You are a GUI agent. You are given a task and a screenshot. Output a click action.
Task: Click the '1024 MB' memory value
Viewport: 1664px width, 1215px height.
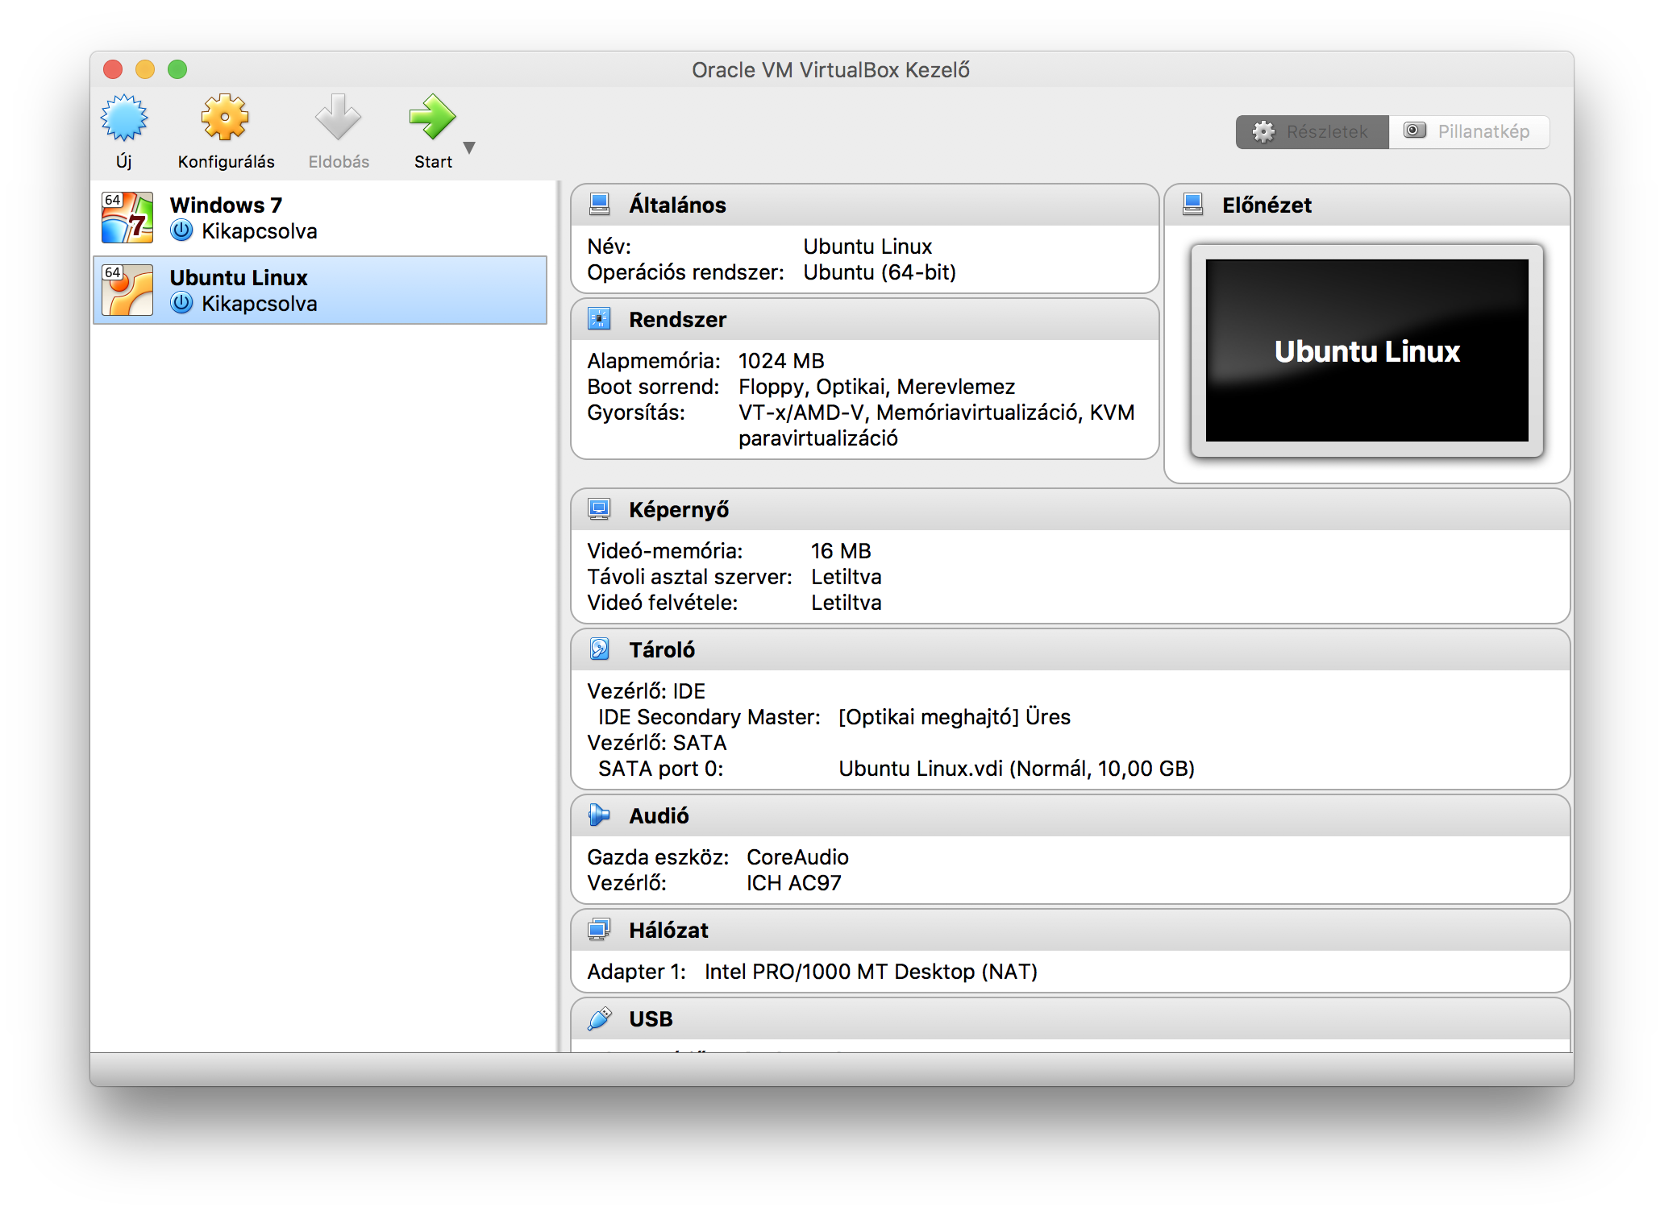[781, 361]
